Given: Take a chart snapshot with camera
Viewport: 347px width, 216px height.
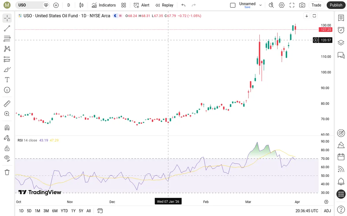Looking at the screenshot, I should click(302, 5).
